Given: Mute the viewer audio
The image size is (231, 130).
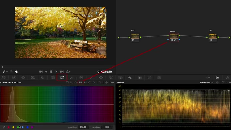Looking at the screenshot, I should (x=17, y=71).
